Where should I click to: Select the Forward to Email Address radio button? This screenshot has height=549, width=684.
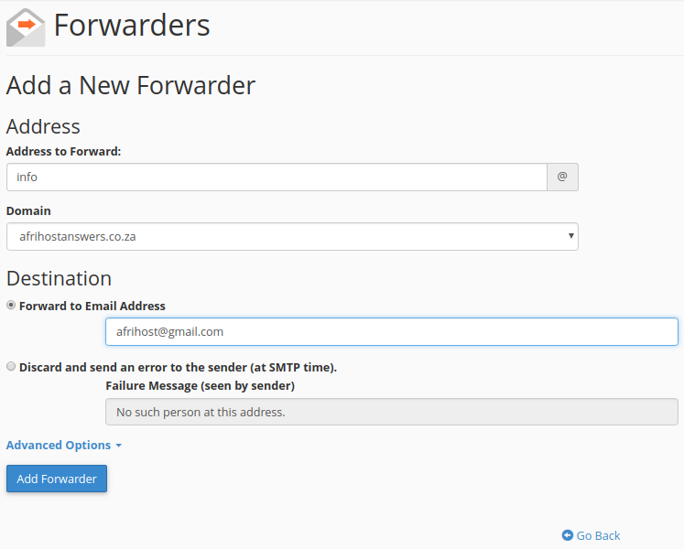[11, 306]
